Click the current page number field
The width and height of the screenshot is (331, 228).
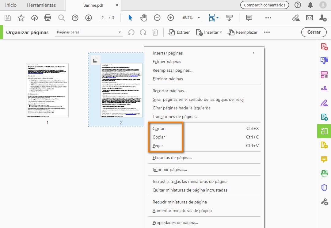coord(103,18)
